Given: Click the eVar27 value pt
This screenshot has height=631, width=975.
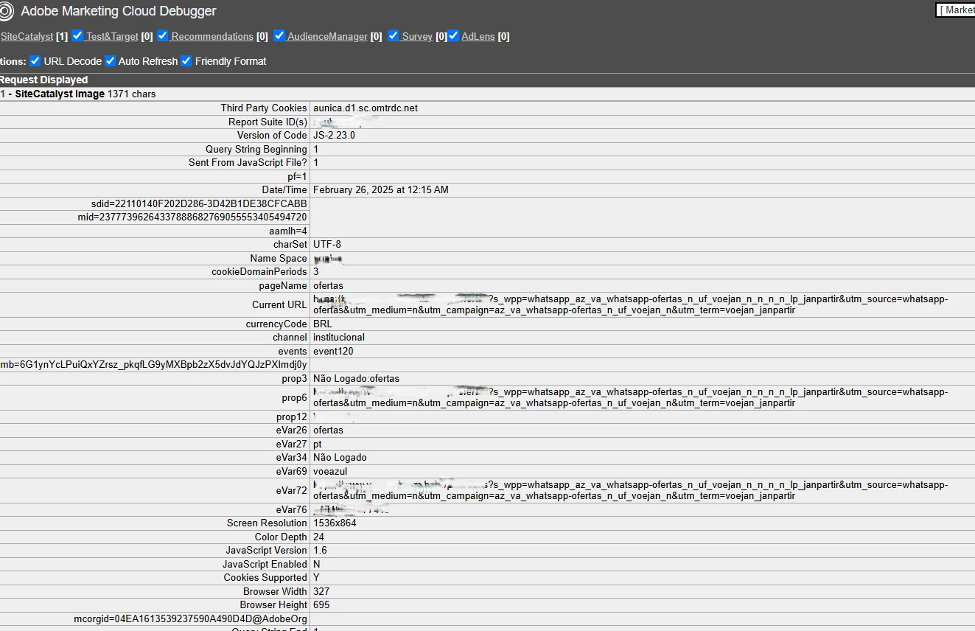Looking at the screenshot, I should 318,444.
